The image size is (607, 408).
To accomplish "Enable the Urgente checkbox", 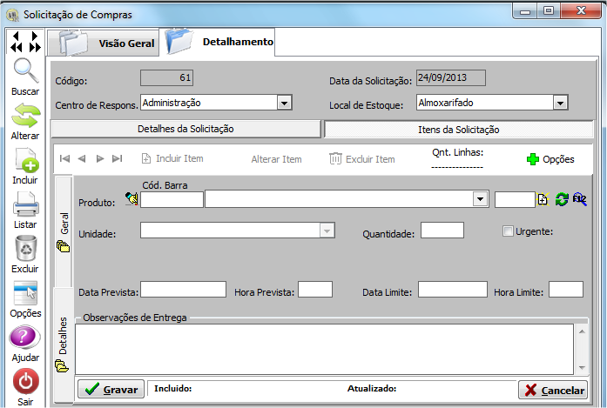I will (509, 231).
